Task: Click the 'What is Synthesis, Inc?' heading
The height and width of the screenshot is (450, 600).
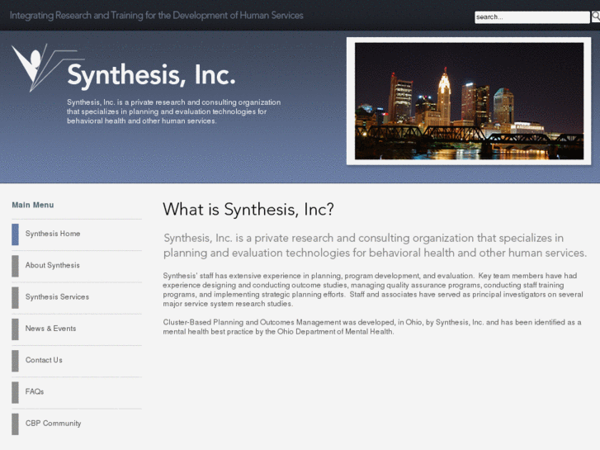Action: [x=248, y=210]
